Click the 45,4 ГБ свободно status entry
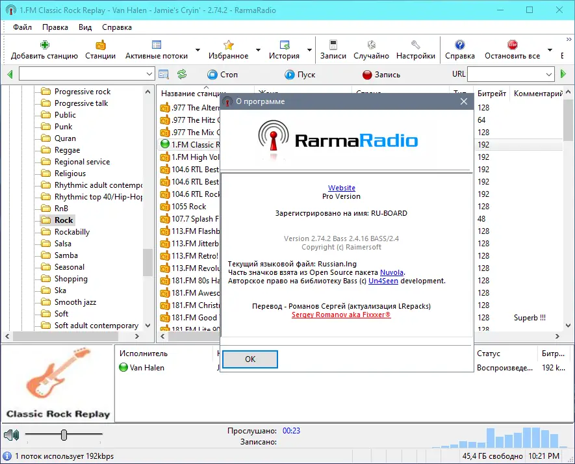This screenshot has width=575, height=464. 492,456
